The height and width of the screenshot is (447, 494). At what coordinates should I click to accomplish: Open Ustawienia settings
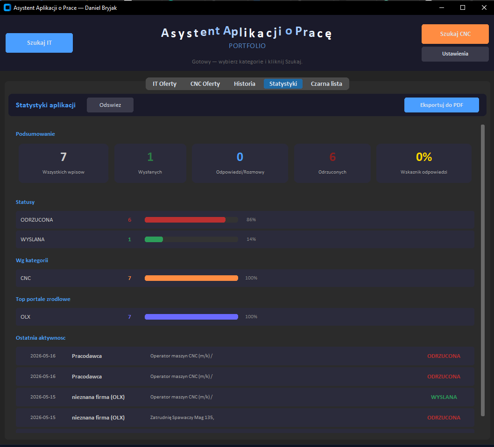455,54
